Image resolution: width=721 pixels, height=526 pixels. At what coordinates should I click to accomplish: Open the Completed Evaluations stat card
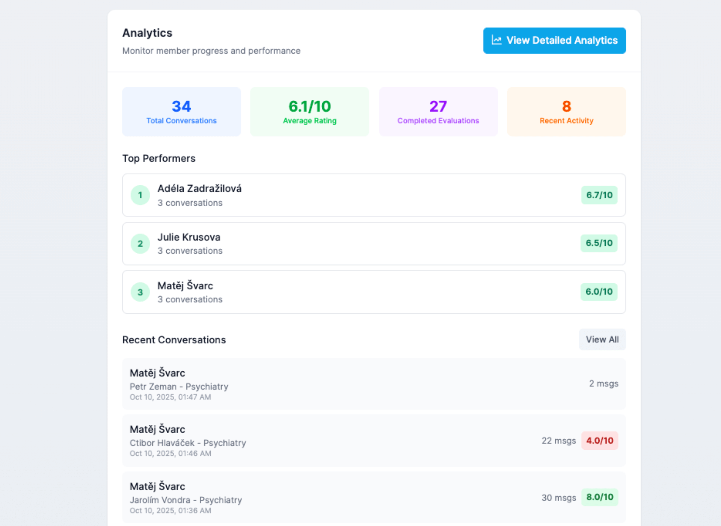[438, 111]
